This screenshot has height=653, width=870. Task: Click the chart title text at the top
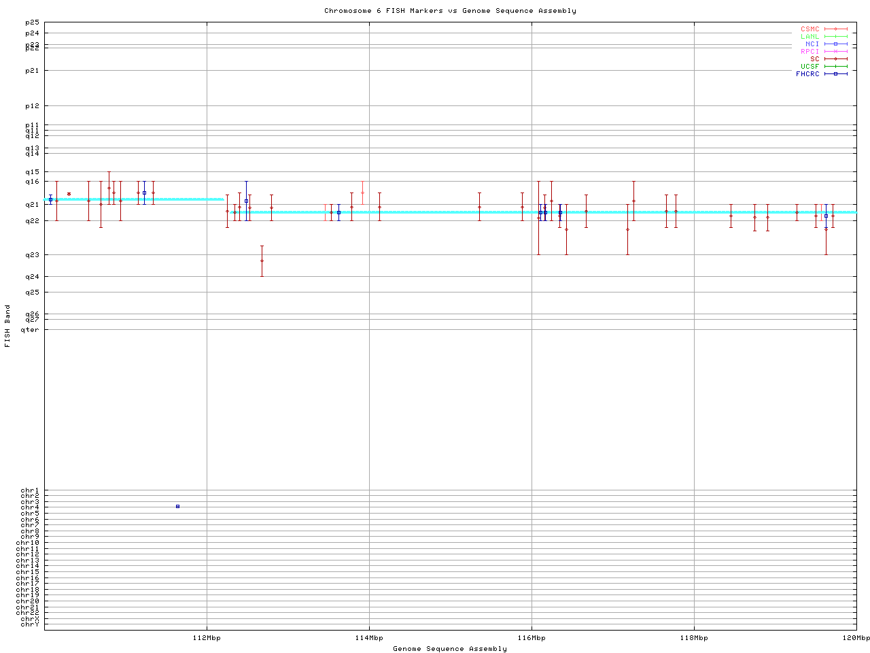tap(450, 11)
